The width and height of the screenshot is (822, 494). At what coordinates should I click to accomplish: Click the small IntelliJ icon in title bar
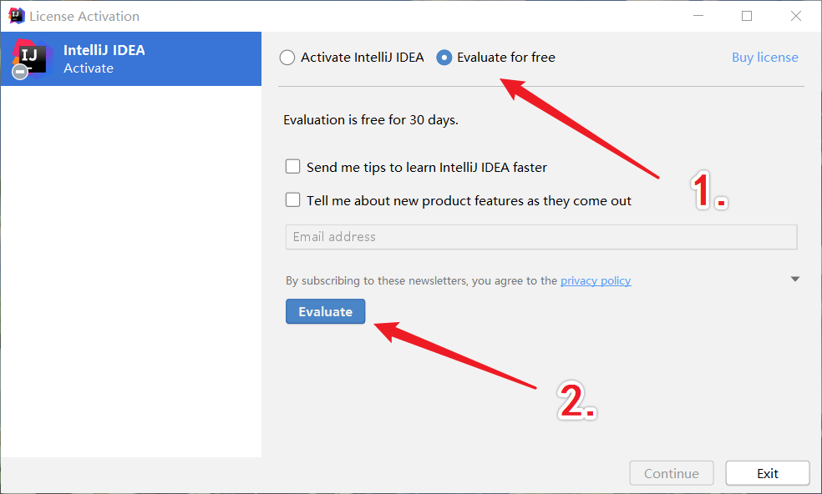[x=16, y=16]
